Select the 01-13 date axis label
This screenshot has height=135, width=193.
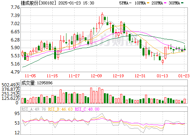pos(162,76)
